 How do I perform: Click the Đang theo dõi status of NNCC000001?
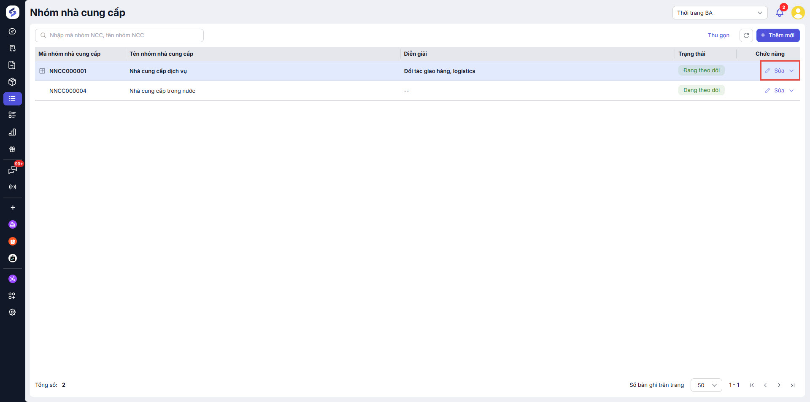click(702, 70)
